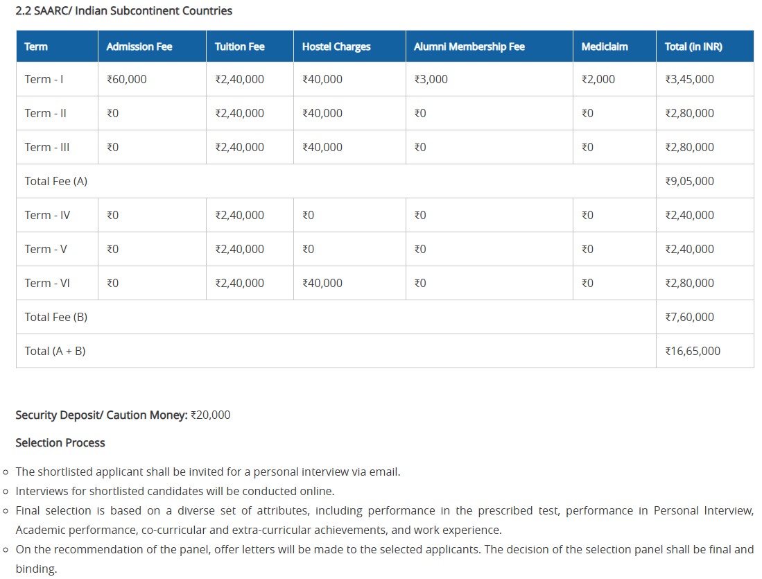The height and width of the screenshot is (579, 762).
Task: Click the Selection Process heading
Action: coord(60,442)
